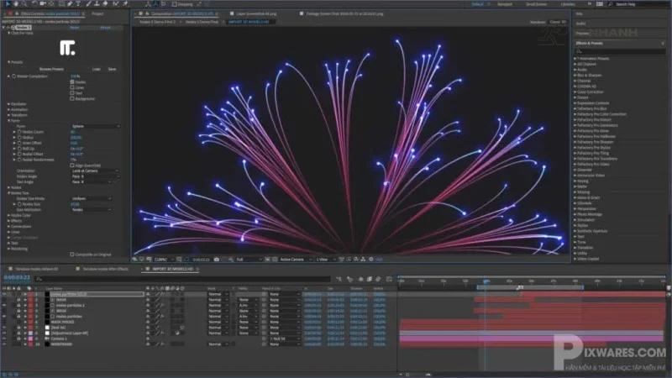Enable the Lines checkbox

pyautogui.click(x=72, y=87)
